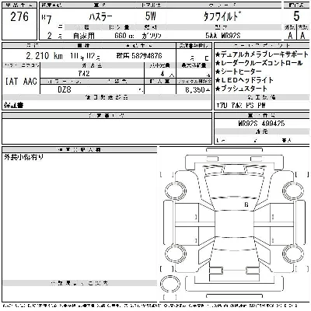This screenshot has height=311, width=311.
Task: Select the inspector note 外装小傷有り
Action: pyautogui.click(x=23, y=157)
